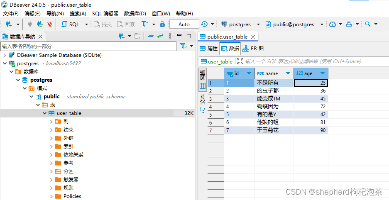The width and height of the screenshot is (389, 200).
Task: Open 编辑(E) menu
Action: coord(32,14)
